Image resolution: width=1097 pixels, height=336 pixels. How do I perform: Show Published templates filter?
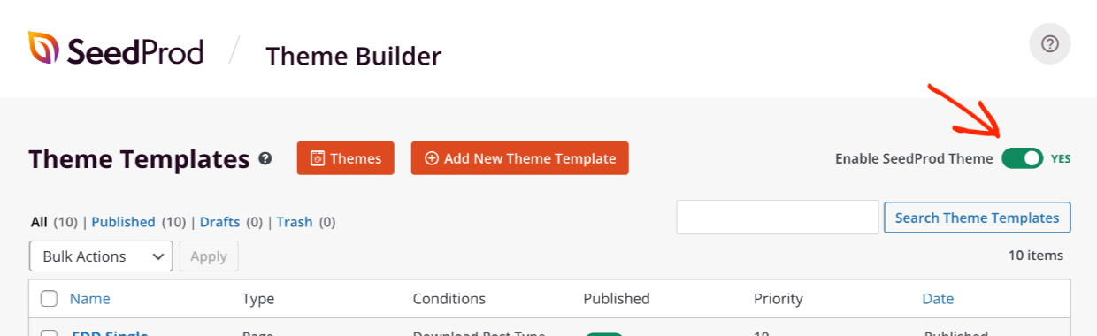pyautogui.click(x=123, y=222)
